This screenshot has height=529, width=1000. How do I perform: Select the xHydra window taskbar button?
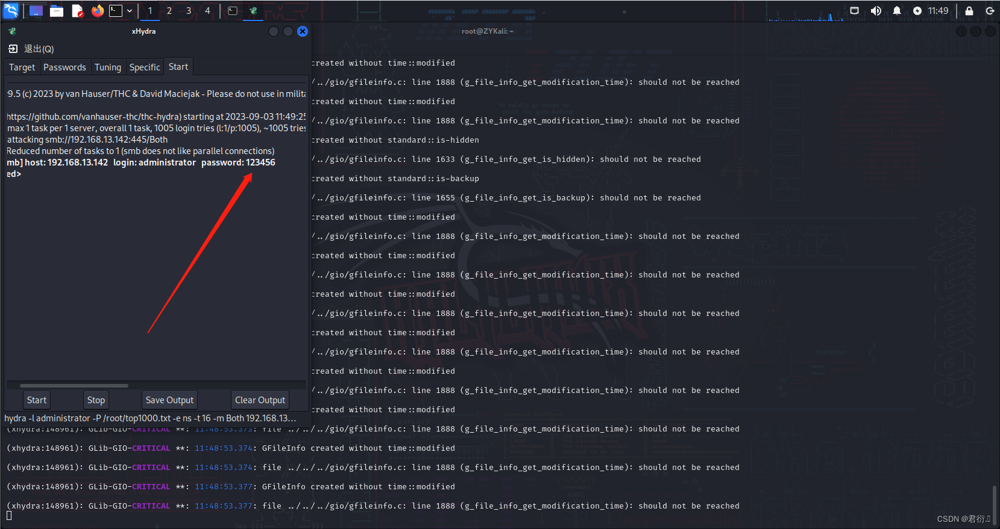coord(253,11)
